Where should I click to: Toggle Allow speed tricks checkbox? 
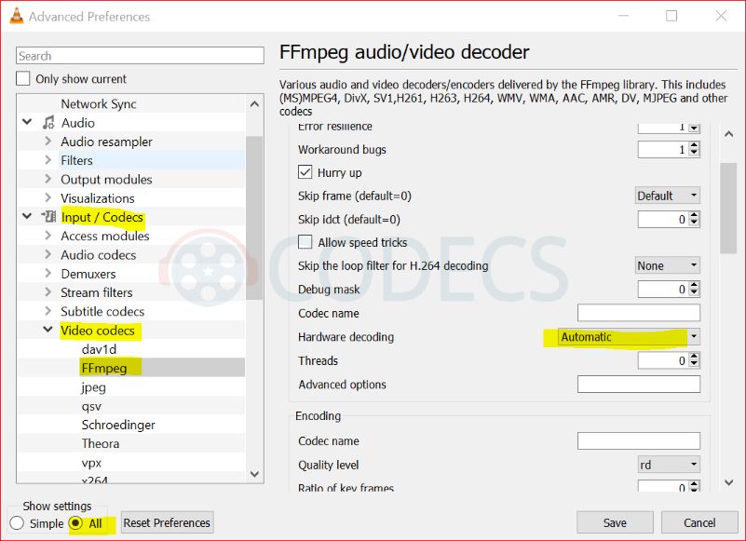pyautogui.click(x=305, y=242)
